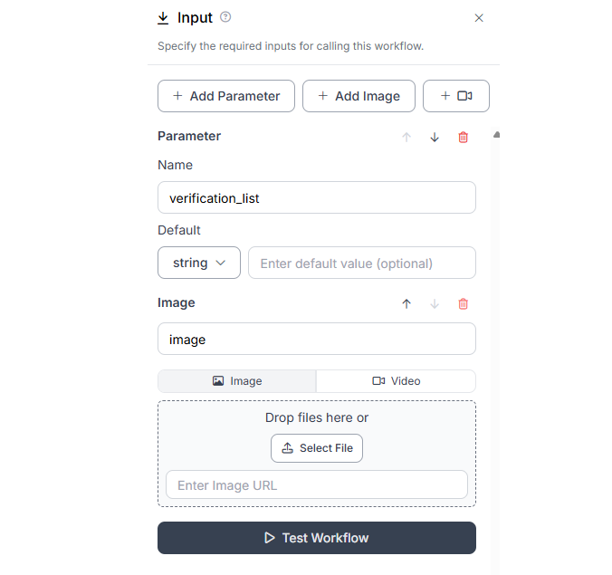Delete the Image input with the red trash icon
The width and height of the screenshot is (612, 575).
(x=463, y=304)
